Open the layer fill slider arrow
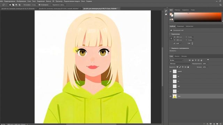 (208, 67)
